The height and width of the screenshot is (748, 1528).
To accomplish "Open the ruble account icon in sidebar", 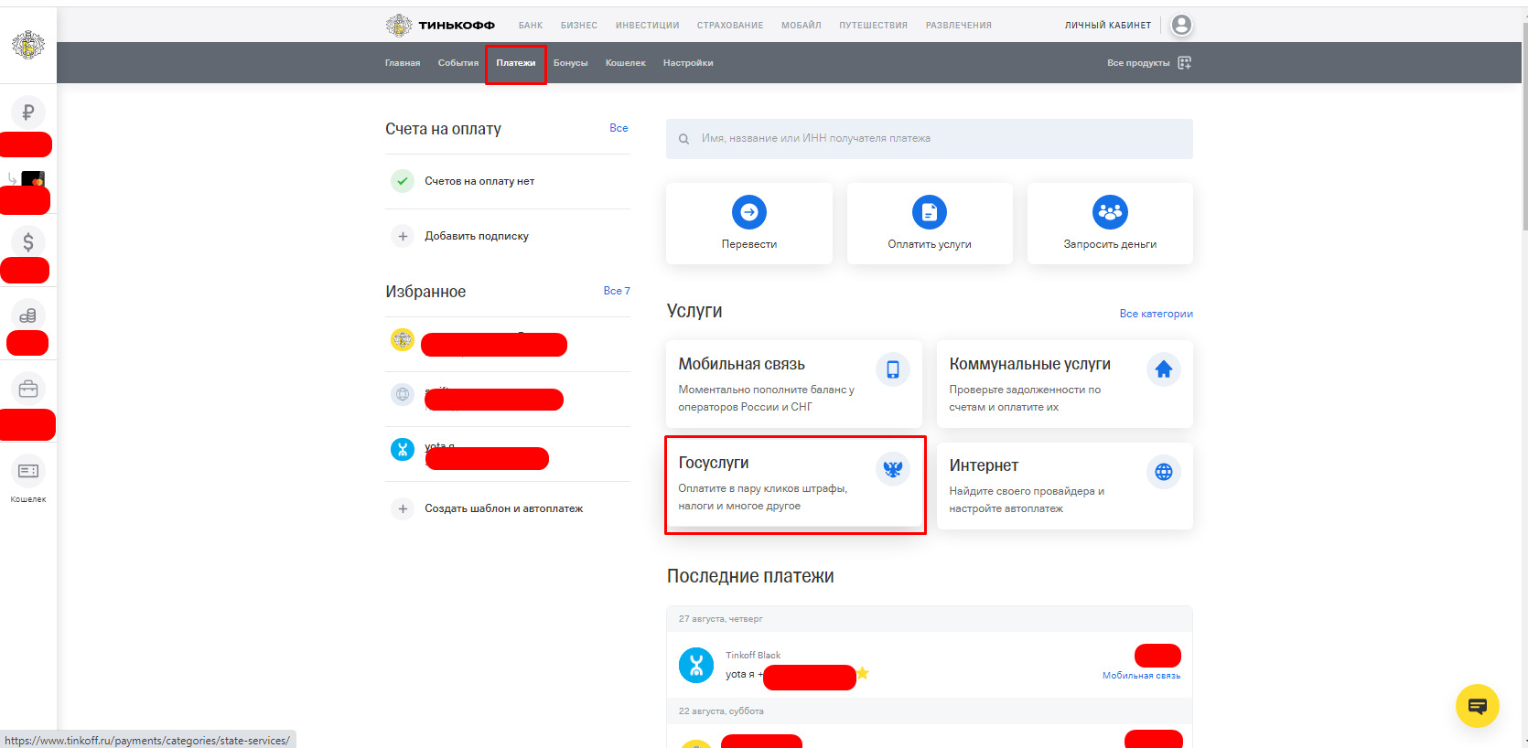I will coord(28,112).
